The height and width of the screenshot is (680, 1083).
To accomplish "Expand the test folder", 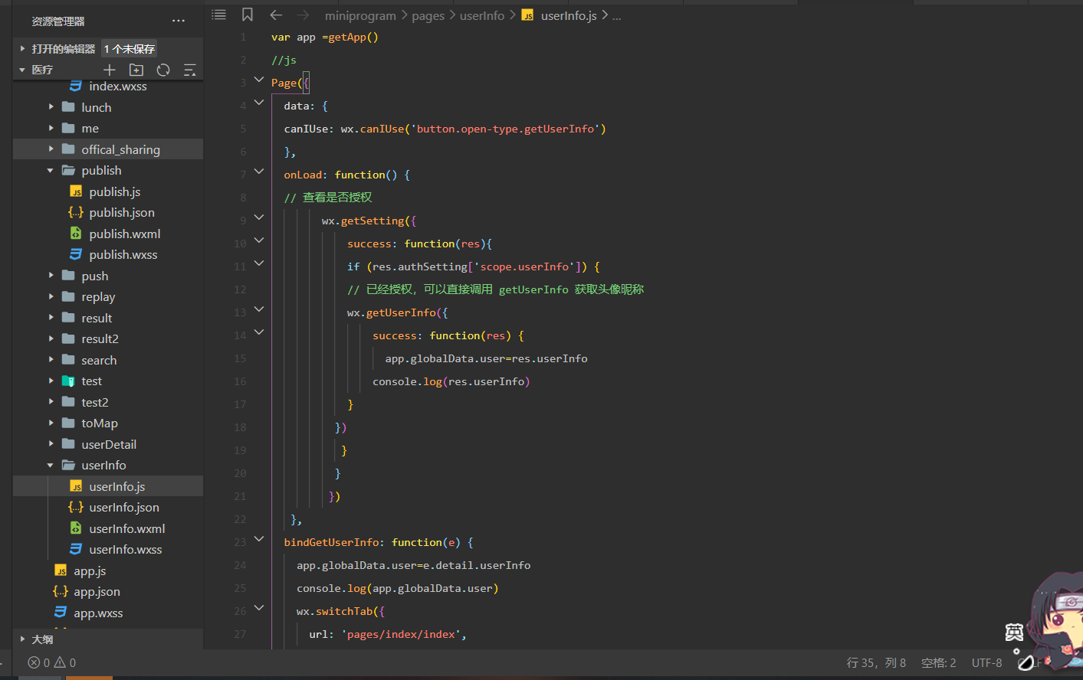I will coord(51,381).
